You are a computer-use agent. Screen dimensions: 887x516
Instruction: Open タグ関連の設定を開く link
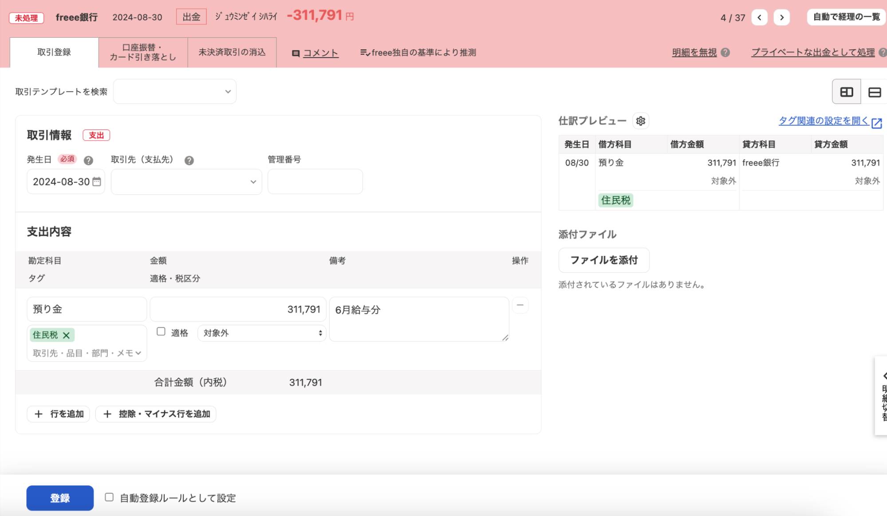pyautogui.click(x=824, y=120)
